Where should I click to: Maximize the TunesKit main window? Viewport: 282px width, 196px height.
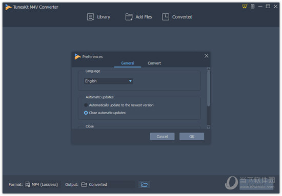tap(268, 7)
